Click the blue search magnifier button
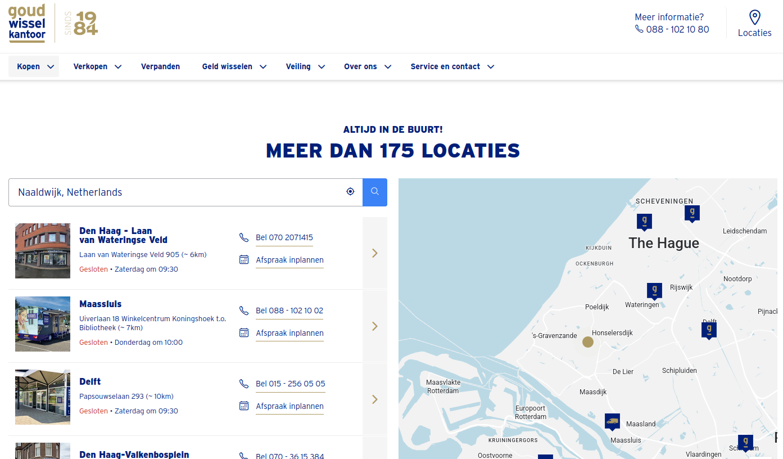This screenshot has width=783, height=459. pos(375,192)
